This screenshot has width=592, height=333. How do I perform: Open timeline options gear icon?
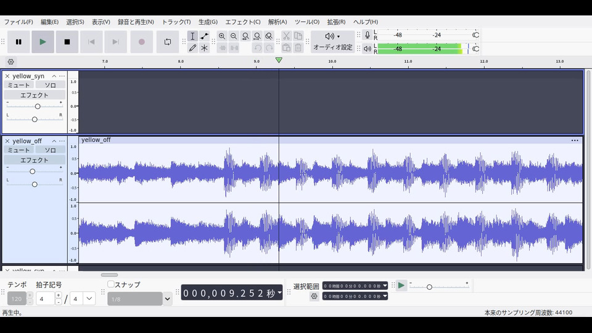tap(11, 62)
